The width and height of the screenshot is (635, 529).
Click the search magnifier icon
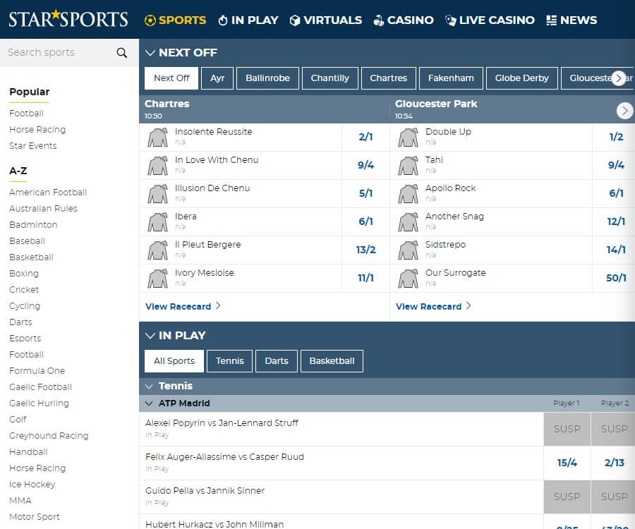pyautogui.click(x=122, y=53)
